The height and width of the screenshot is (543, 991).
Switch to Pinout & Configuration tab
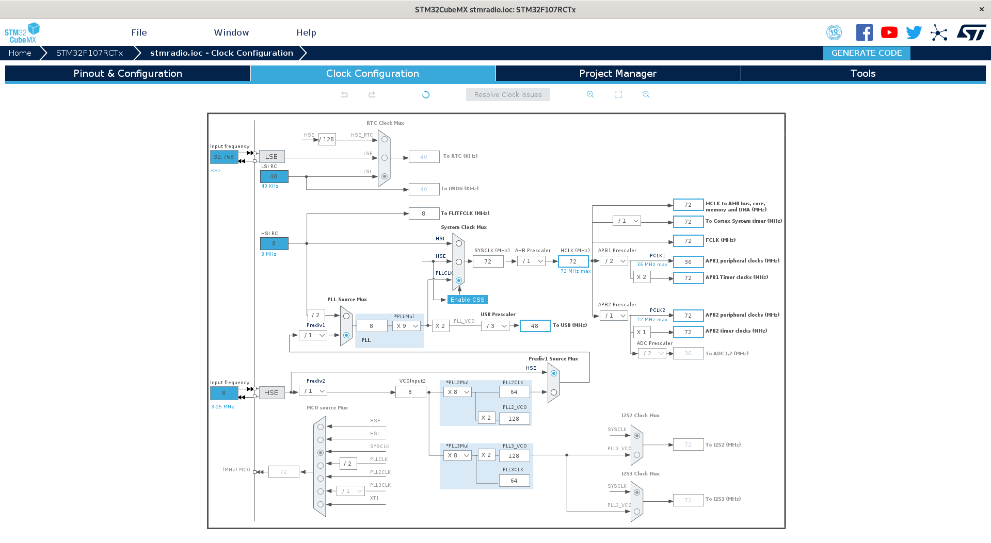[127, 73]
